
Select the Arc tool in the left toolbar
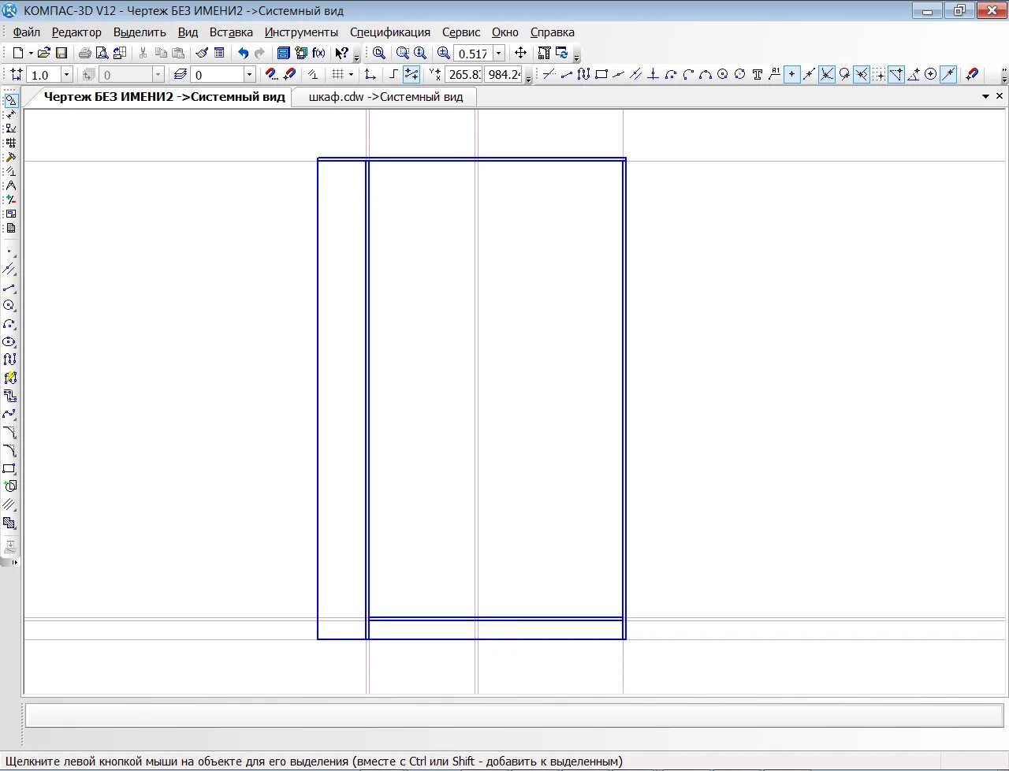(9, 323)
